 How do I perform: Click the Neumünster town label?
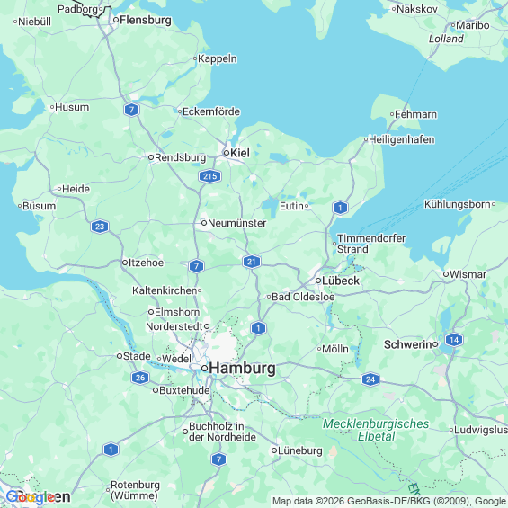point(237,223)
